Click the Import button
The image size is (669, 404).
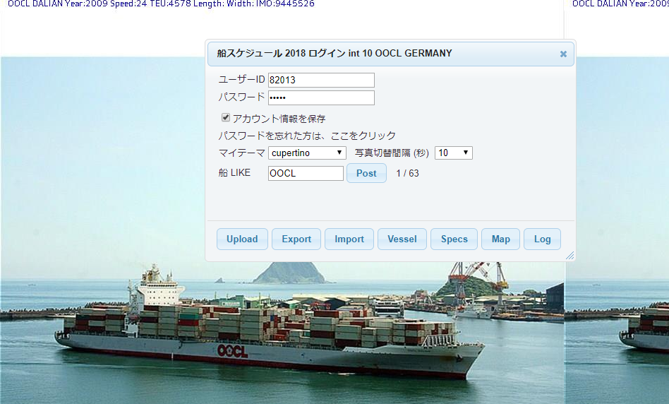(349, 239)
